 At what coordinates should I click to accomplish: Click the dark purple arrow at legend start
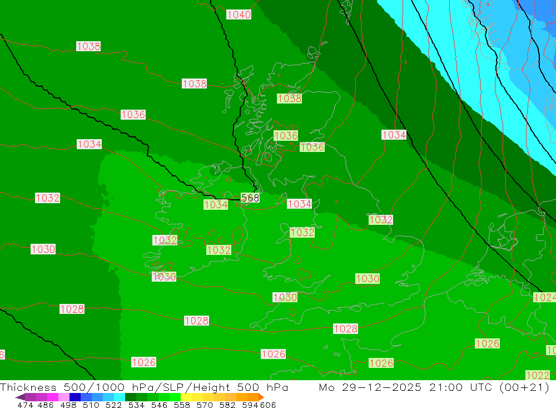pos(20,397)
